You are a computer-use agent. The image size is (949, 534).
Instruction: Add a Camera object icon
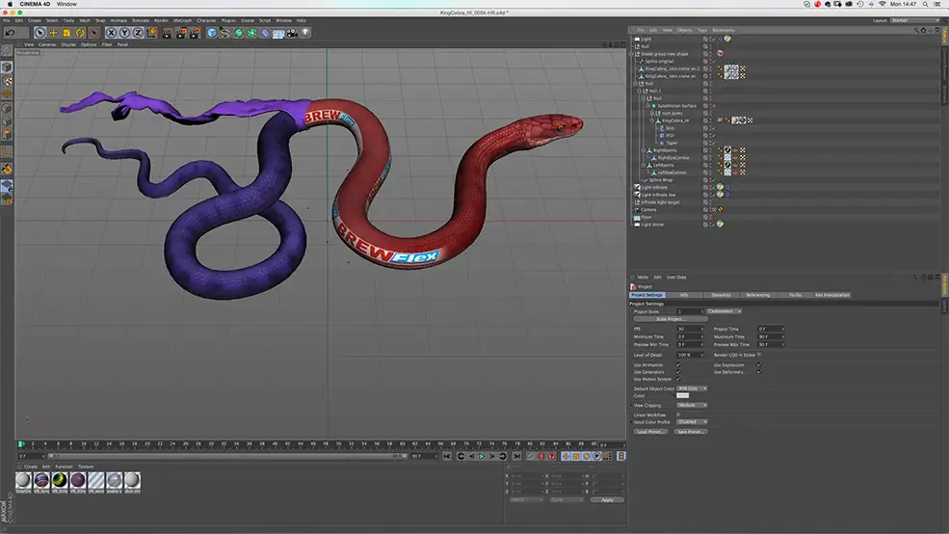click(x=292, y=33)
